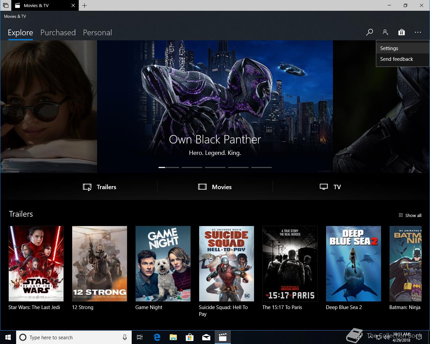Click Show all trailers link
430x344 pixels.
410,215
